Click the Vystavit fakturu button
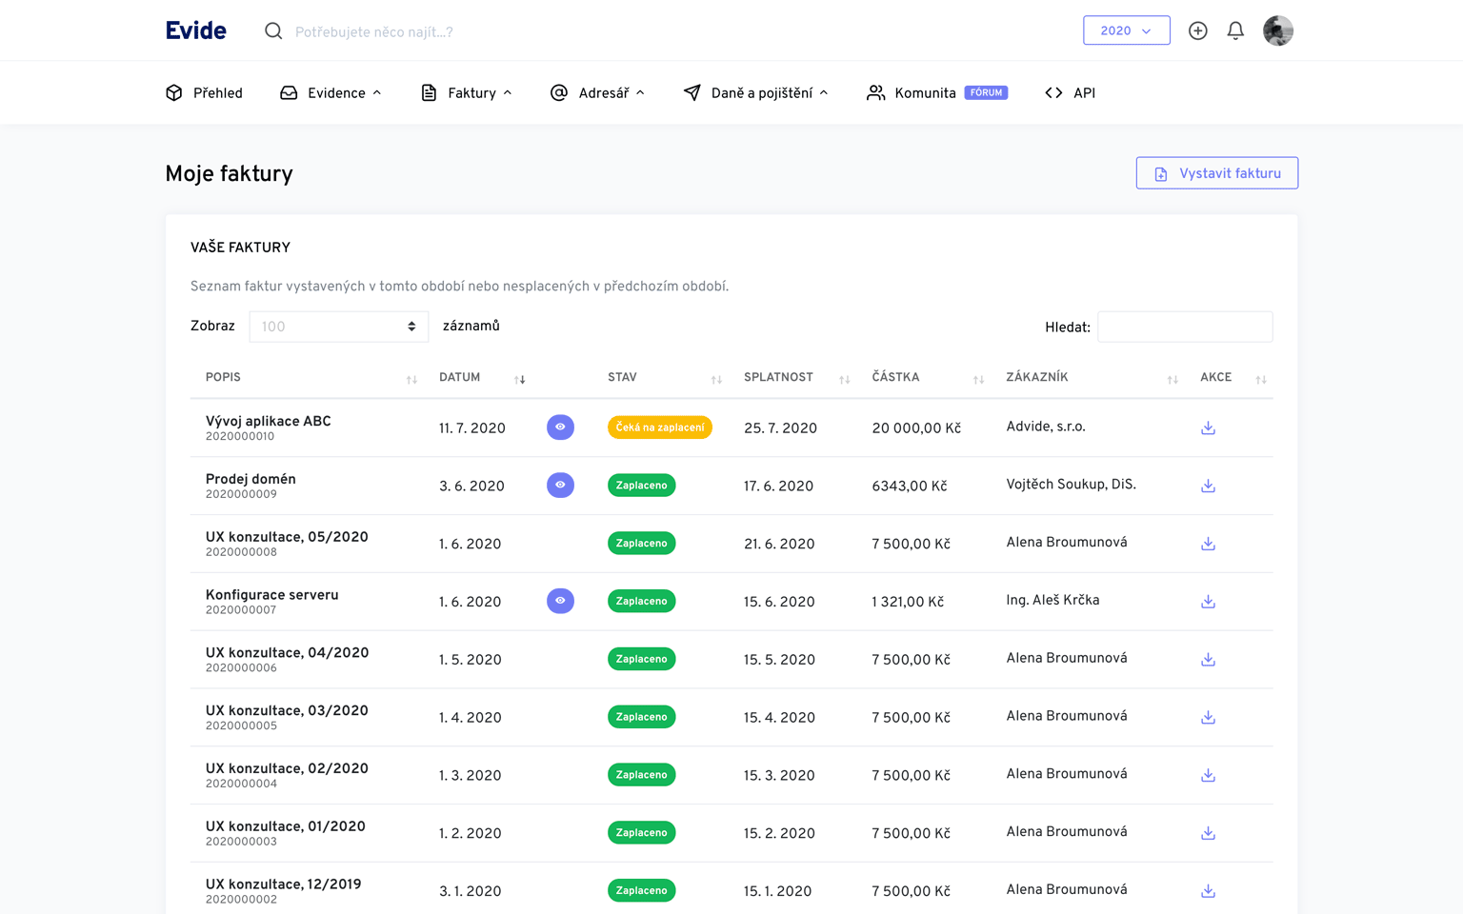This screenshot has width=1463, height=914. [1216, 173]
